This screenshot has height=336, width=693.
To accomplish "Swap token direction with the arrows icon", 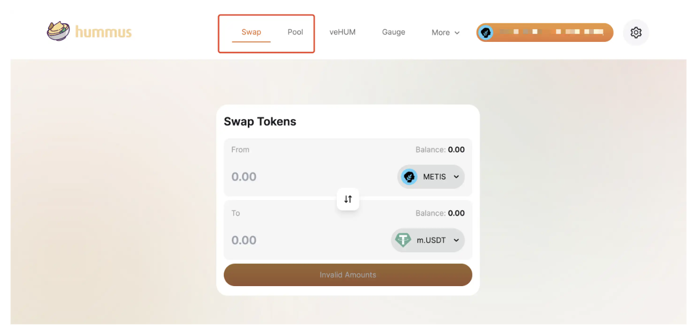I will coord(348,199).
